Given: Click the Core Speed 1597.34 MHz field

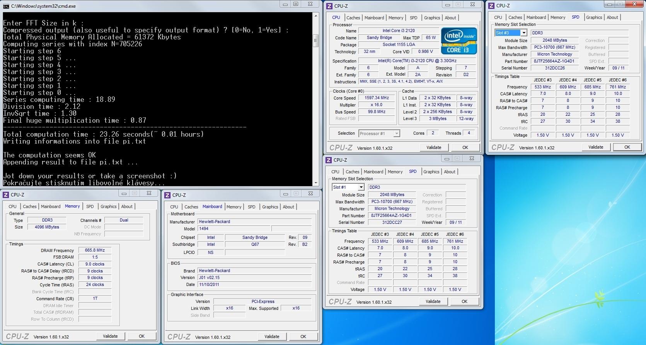Looking at the screenshot, I should coord(377,98).
